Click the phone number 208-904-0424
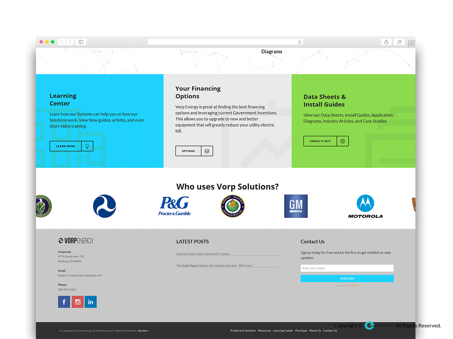 (67, 290)
